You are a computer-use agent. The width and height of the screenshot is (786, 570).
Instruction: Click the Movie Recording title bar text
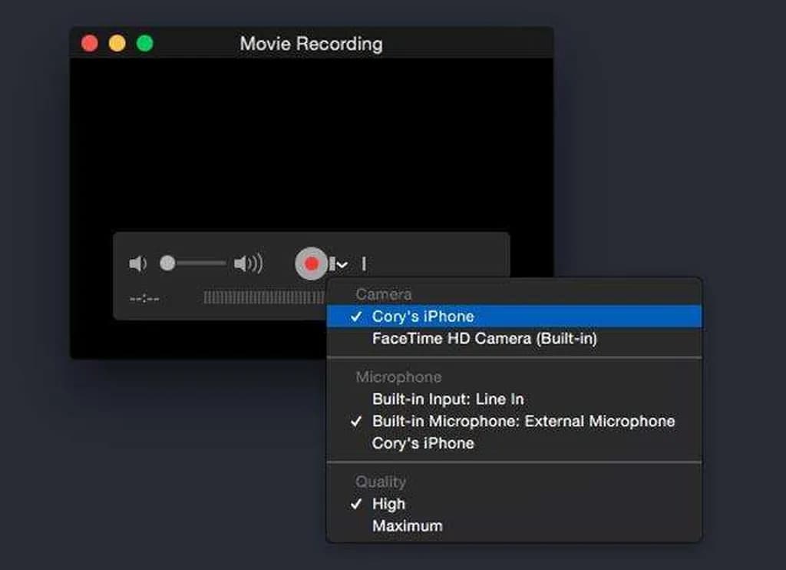point(311,44)
